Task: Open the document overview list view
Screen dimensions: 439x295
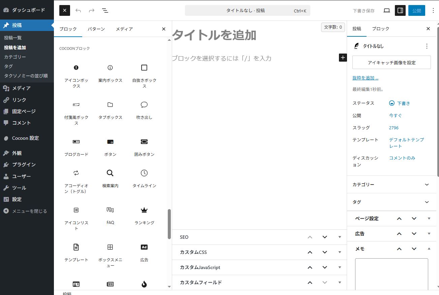Action: [105, 10]
